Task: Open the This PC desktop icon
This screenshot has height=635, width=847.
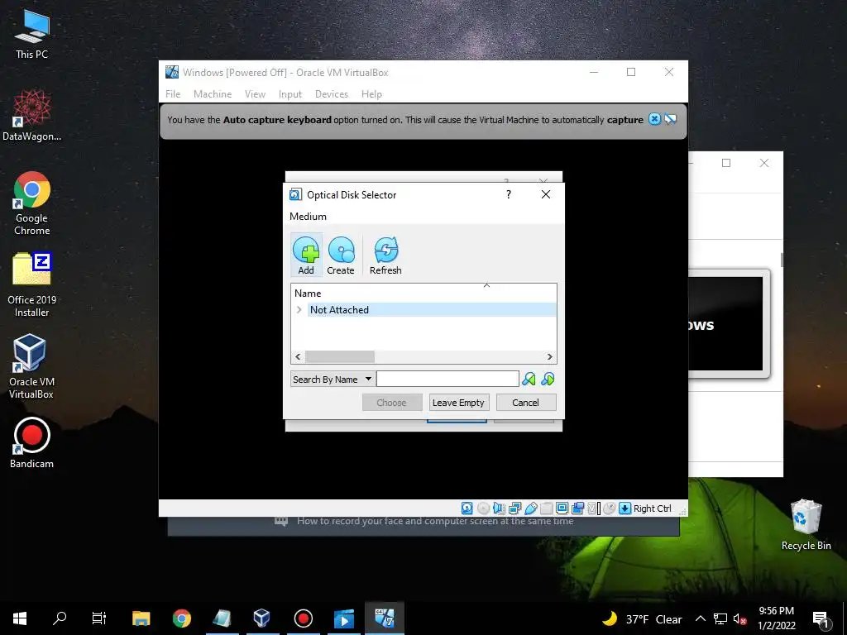Action: [x=32, y=33]
